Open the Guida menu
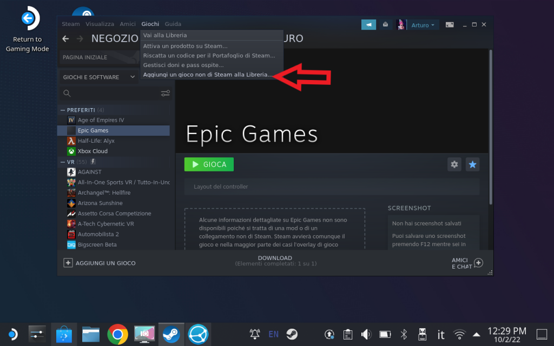The image size is (554, 346). click(x=173, y=24)
